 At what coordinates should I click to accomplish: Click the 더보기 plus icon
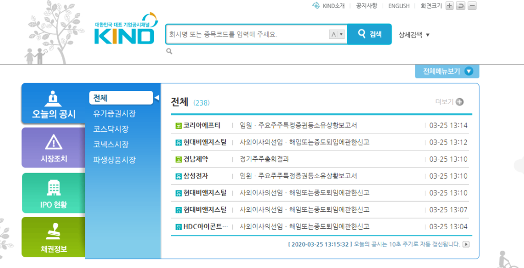(460, 102)
